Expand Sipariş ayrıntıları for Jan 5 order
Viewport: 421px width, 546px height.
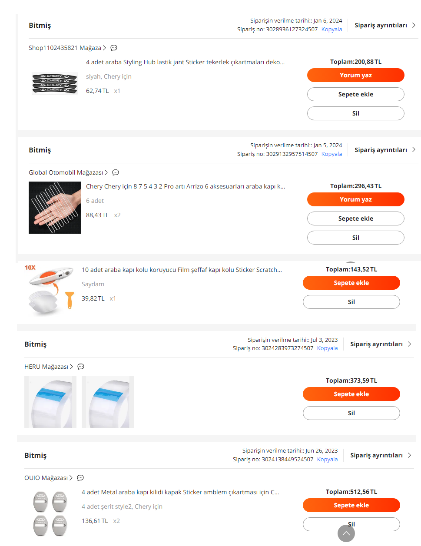(385, 150)
